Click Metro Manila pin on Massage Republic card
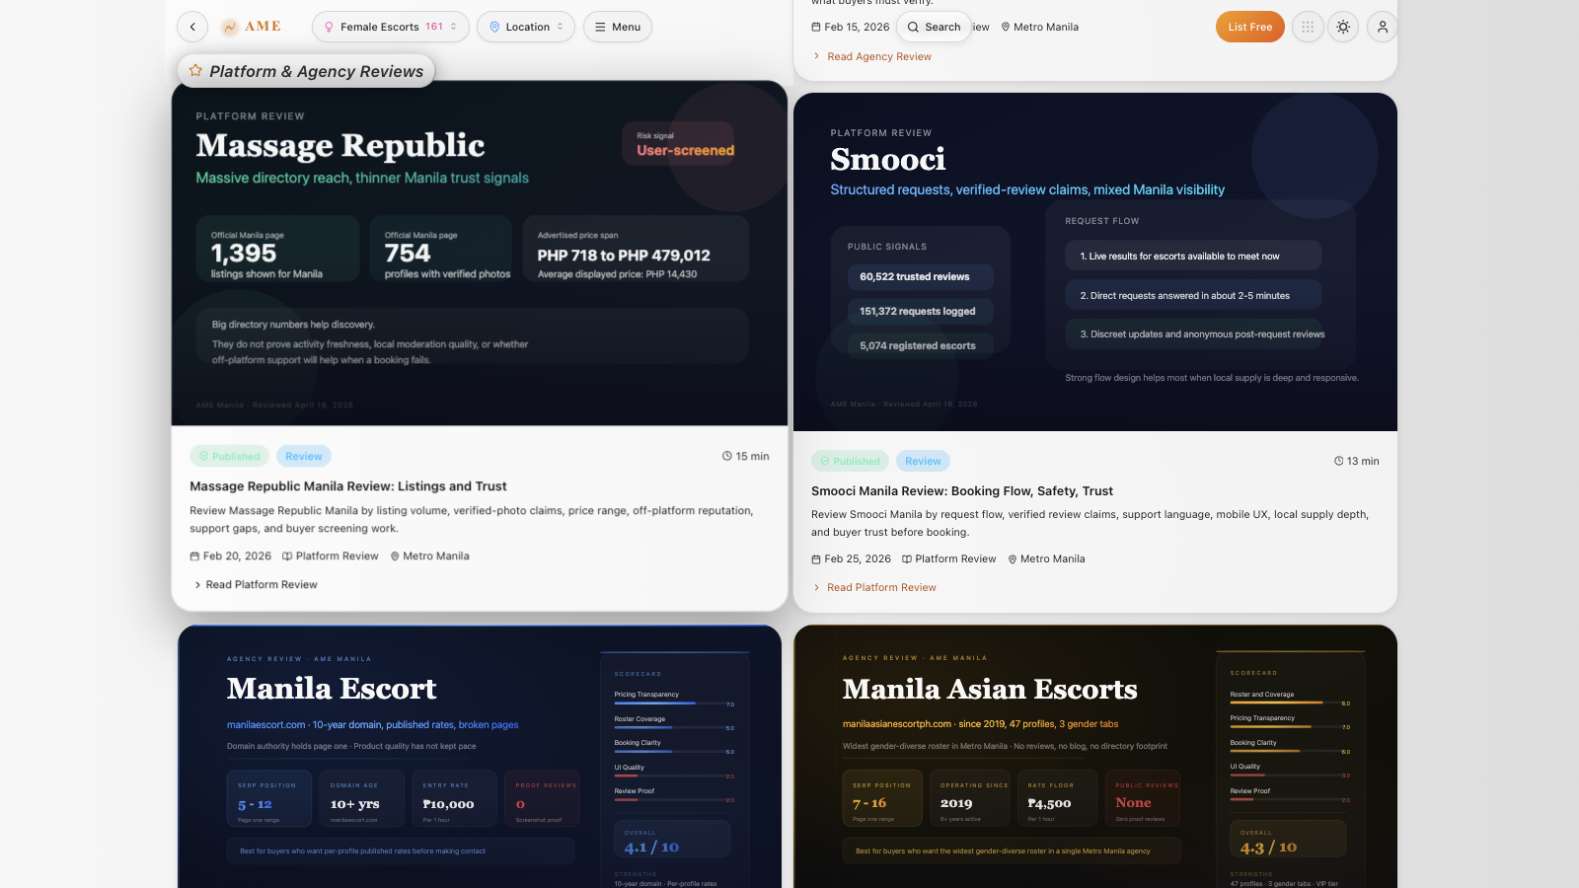The width and height of the screenshot is (1579, 888). [395, 556]
